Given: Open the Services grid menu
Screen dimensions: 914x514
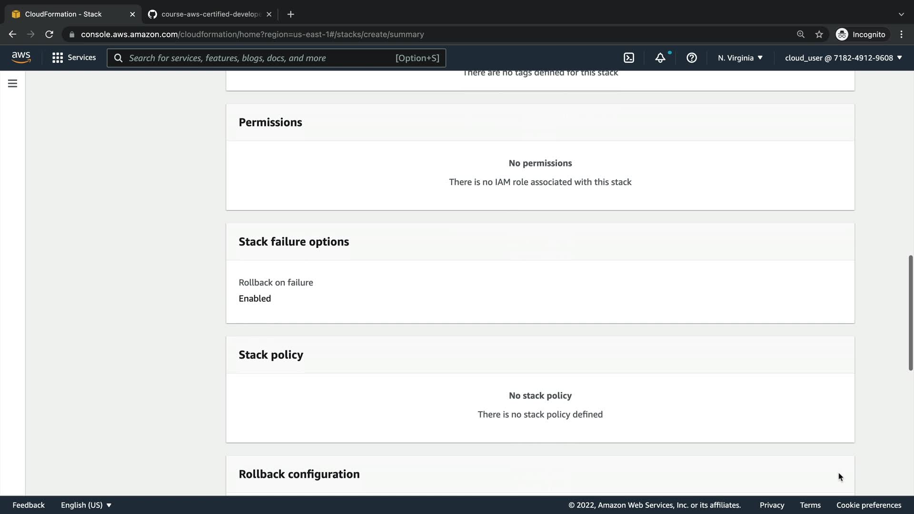Looking at the screenshot, I should pos(74,58).
